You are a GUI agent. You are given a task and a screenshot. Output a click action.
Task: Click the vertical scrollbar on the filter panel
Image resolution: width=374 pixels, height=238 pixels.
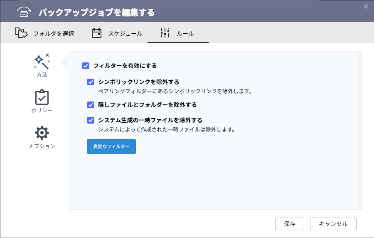click(359, 130)
